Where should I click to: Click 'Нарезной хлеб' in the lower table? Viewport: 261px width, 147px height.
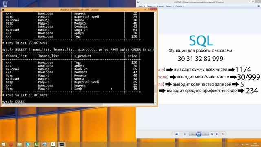[x=86, y=82]
